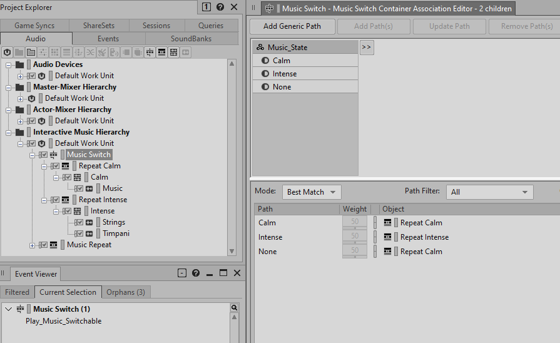This screenshot has height=343, width=560.
Task: Click the Music Segment toolbar icon
Action: (x=174, y=53)
